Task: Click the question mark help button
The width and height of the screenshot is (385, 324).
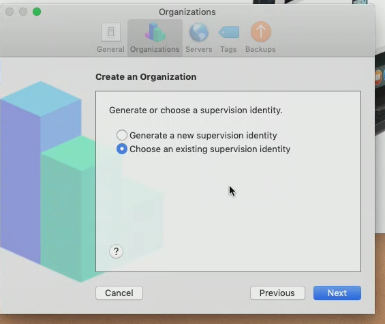Action: (116, 251)
